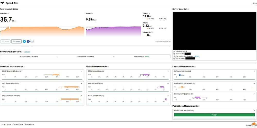Image resolution: width=257 pixels, height=128 pixels.
Task: Click the Speed Test logo icon
Action: pyautogui.click(x=2, y=3)
